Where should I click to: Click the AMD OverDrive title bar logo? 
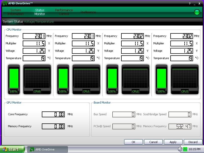(x=5, y=3)
